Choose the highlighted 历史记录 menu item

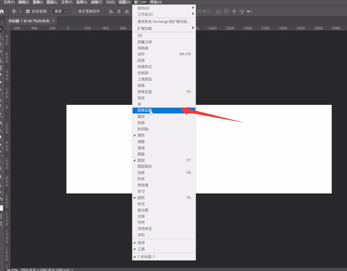[x=164, y=110]
